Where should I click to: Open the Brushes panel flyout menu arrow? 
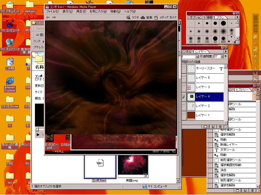(238, 17)
